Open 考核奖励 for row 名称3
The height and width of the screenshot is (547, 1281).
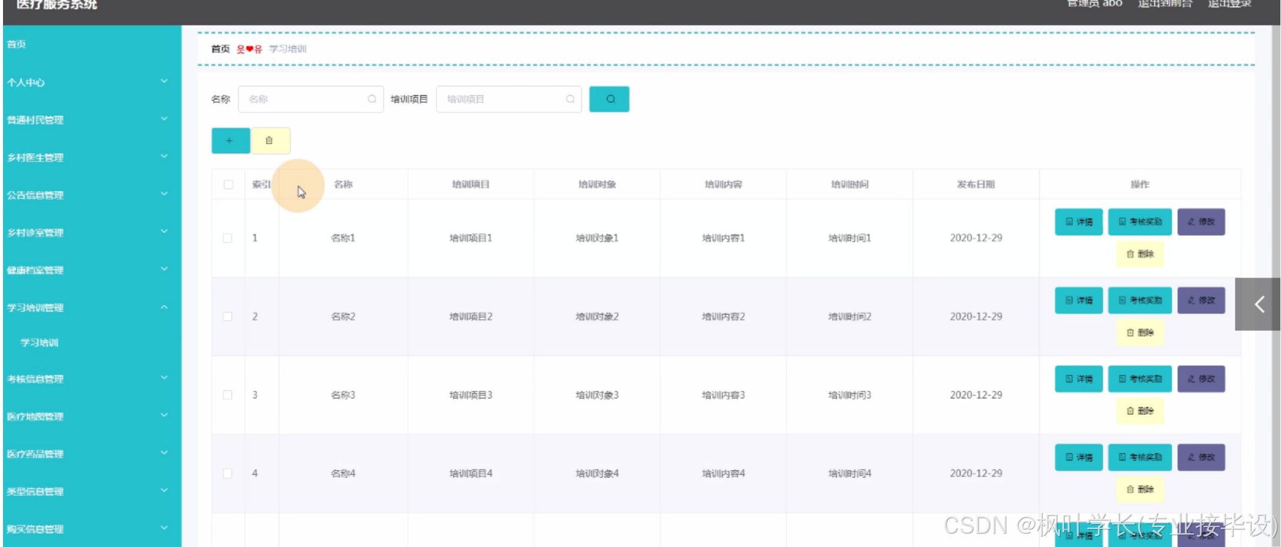pos(1140,379)
